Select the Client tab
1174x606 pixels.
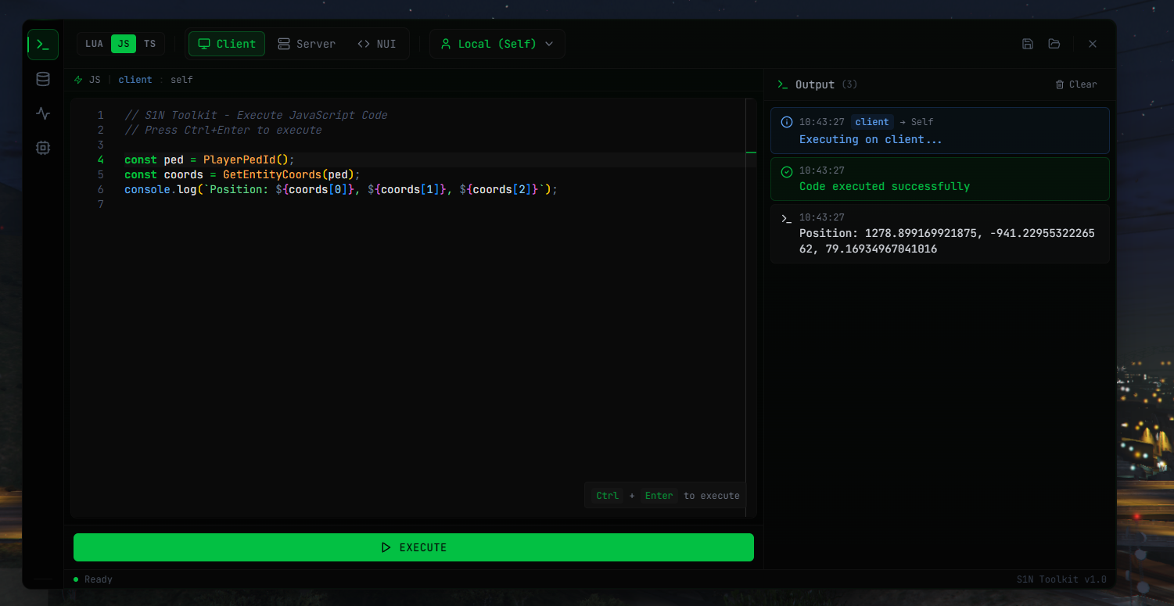226,44
